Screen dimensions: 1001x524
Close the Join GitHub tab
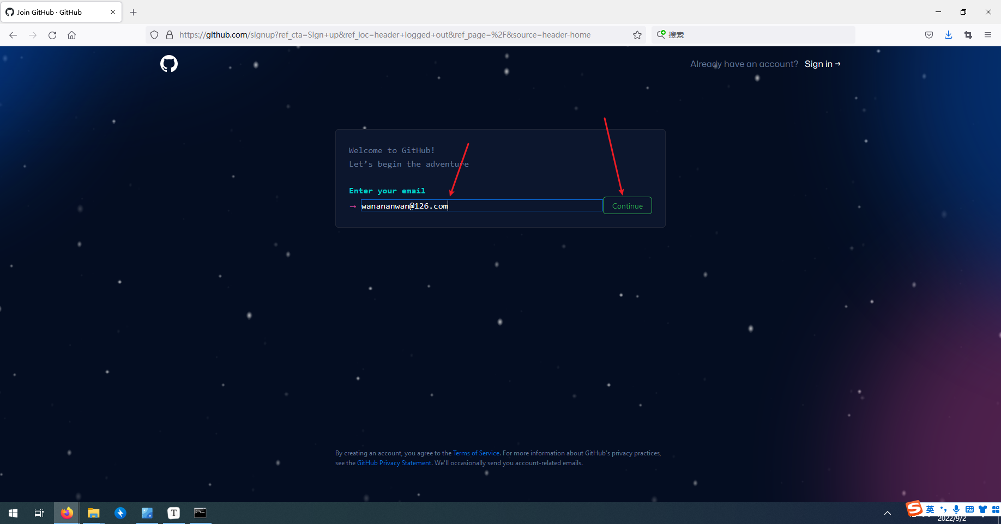coord(113,12)
